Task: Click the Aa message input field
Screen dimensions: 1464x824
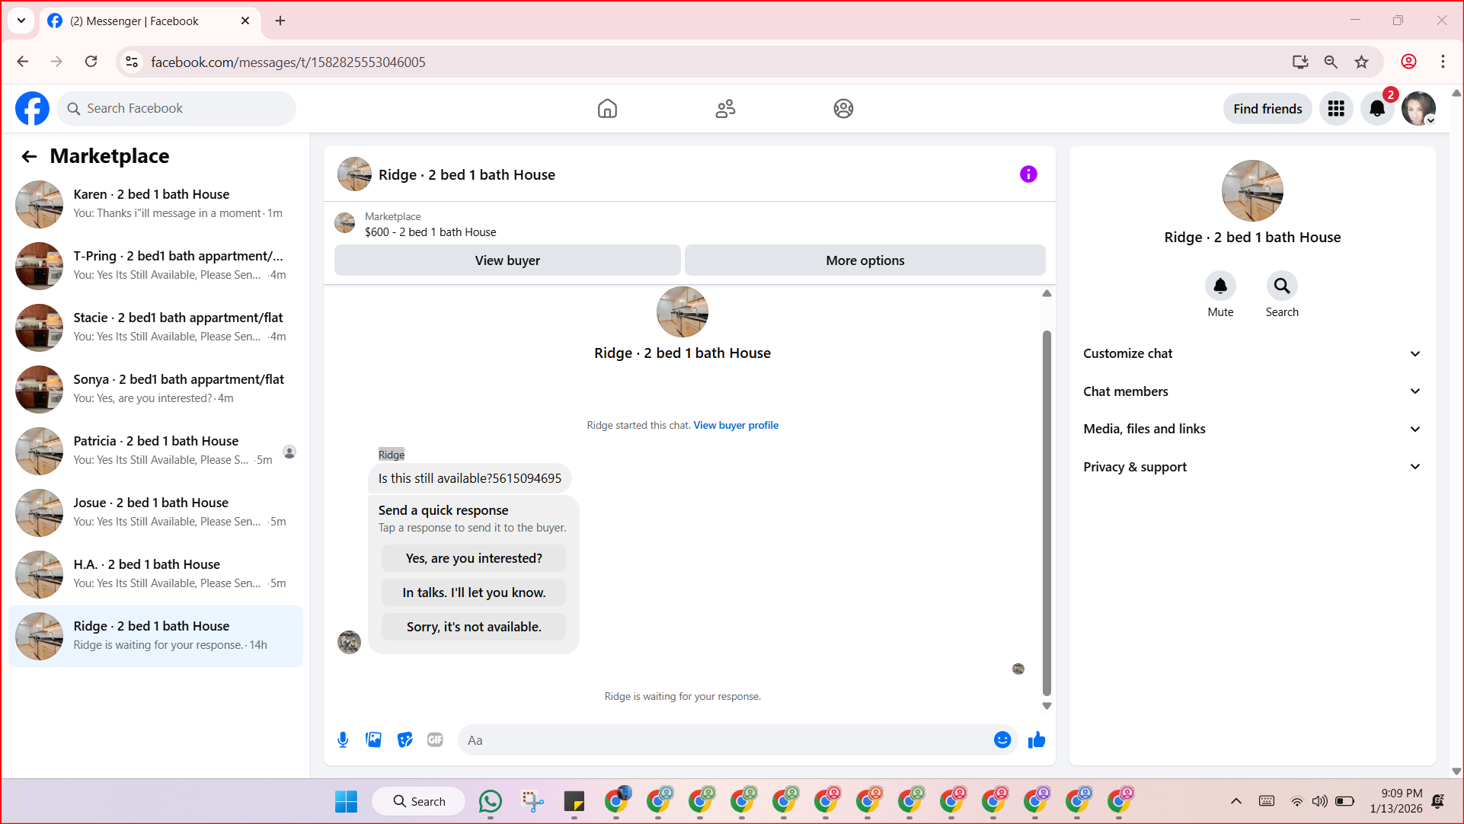Action: pyautogui.click(x=724, y=740)
